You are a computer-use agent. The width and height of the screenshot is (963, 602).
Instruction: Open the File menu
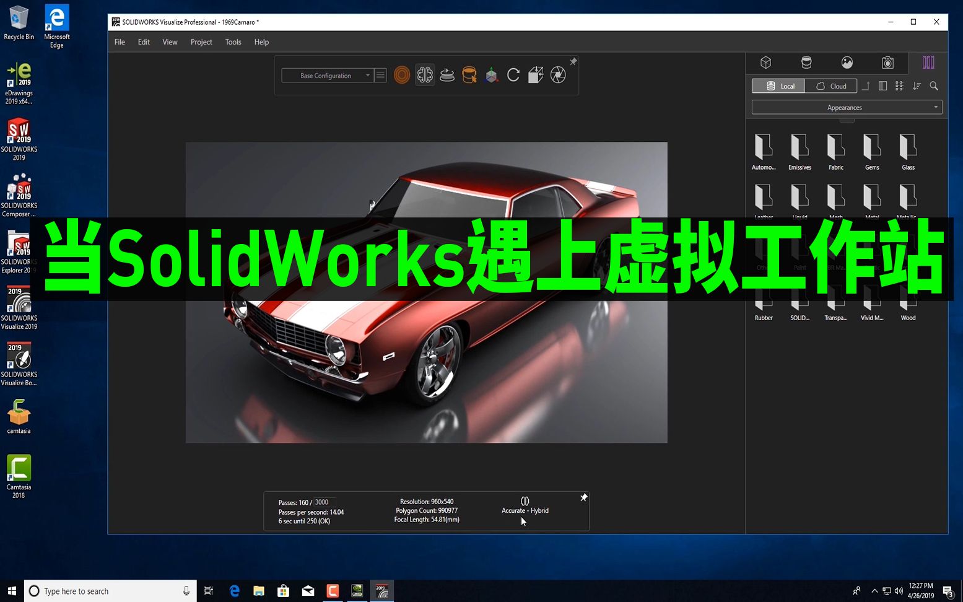120,42
